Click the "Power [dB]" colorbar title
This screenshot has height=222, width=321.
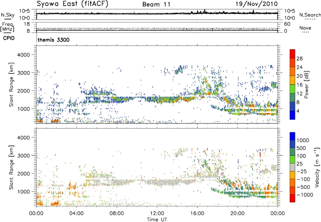[x=306, y=85]
